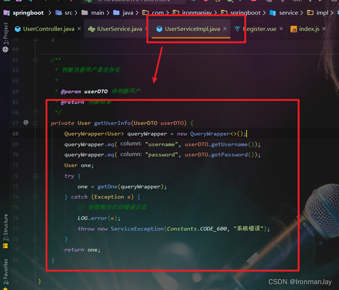Click the return one; statement
This screenshot has height=290, width=339.
(x=82, y=250)
